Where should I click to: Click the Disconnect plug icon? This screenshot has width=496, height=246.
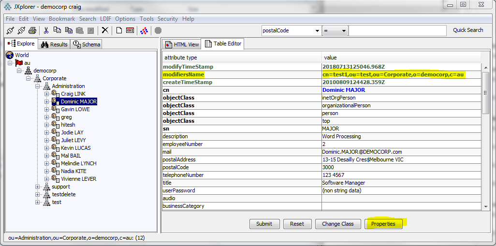click(x=21, y=30)
